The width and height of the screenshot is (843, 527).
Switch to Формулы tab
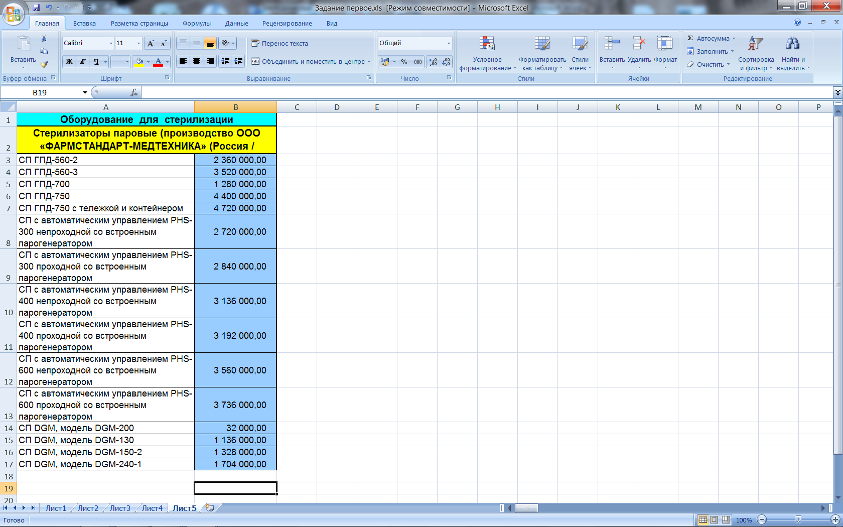(x=197, y=23)
